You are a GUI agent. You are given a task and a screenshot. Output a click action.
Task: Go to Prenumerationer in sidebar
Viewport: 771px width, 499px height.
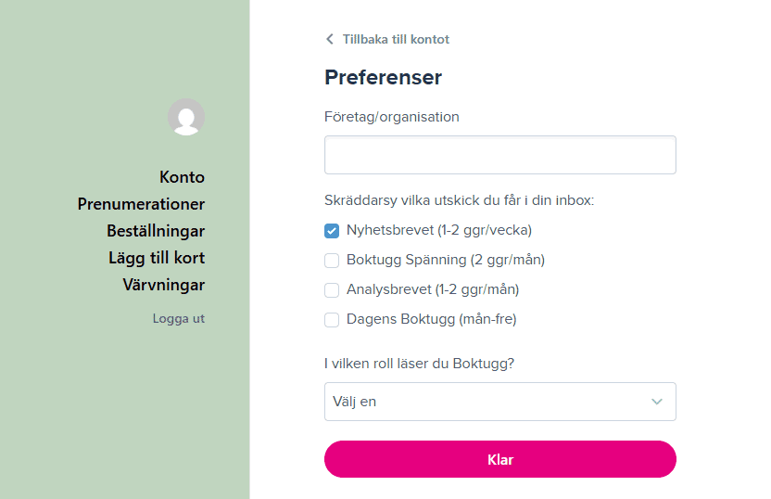pyautogui.click(x=141, y=204)
